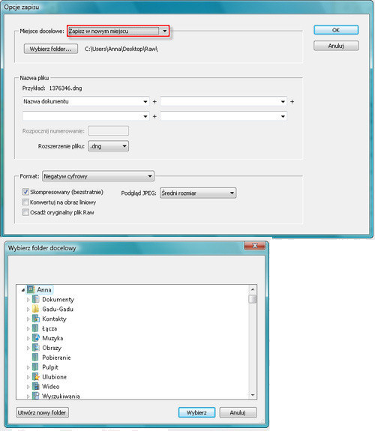Select the Wideo folder name
Screen dimensions: 375x431
click(50, 387)
